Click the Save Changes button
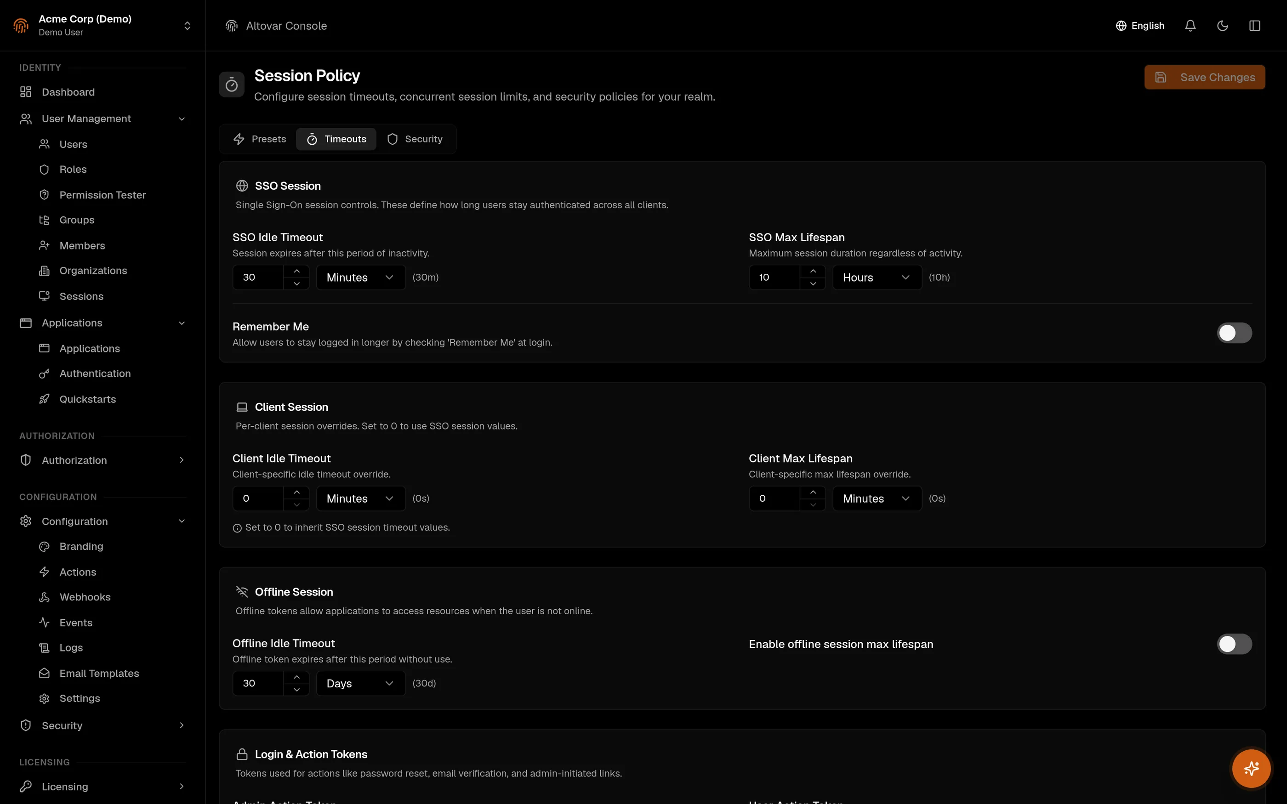1287x804 pixels. click(1205, 77)
